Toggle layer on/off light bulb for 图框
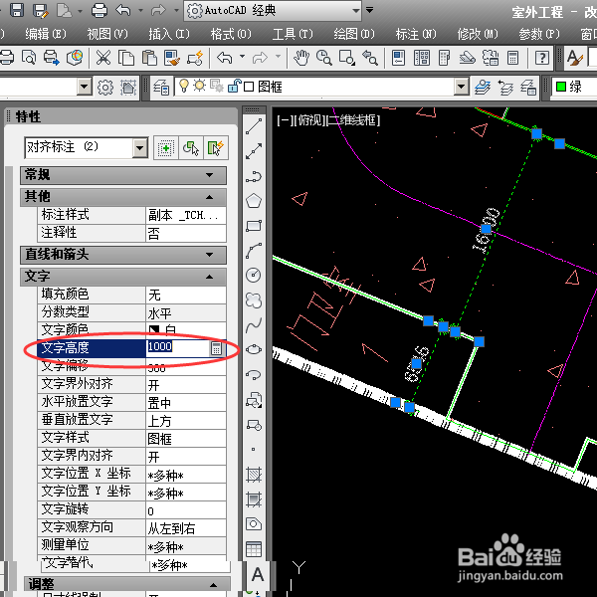The height and width of the screenshot is (597, 597). pyautogui.click(x=184, y=86)
